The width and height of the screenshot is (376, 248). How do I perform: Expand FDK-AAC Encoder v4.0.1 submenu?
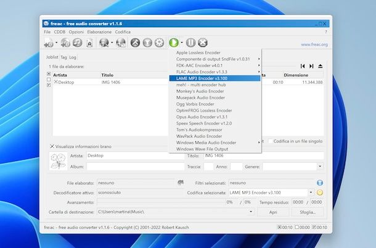(x=215, y=65)
